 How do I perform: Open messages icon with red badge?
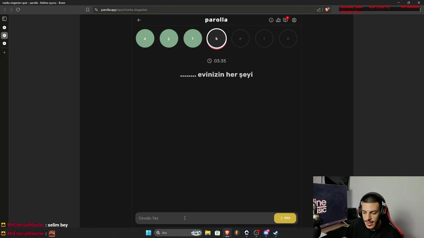(286, 20)
